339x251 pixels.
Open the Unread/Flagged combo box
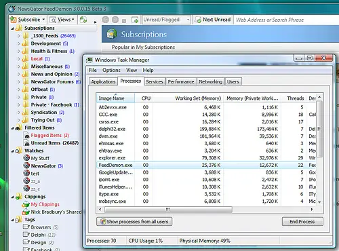pos(166,20)
